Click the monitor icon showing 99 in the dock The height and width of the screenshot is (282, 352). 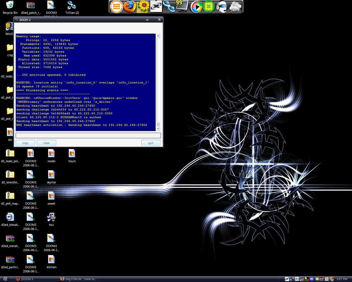coord(182,6)
